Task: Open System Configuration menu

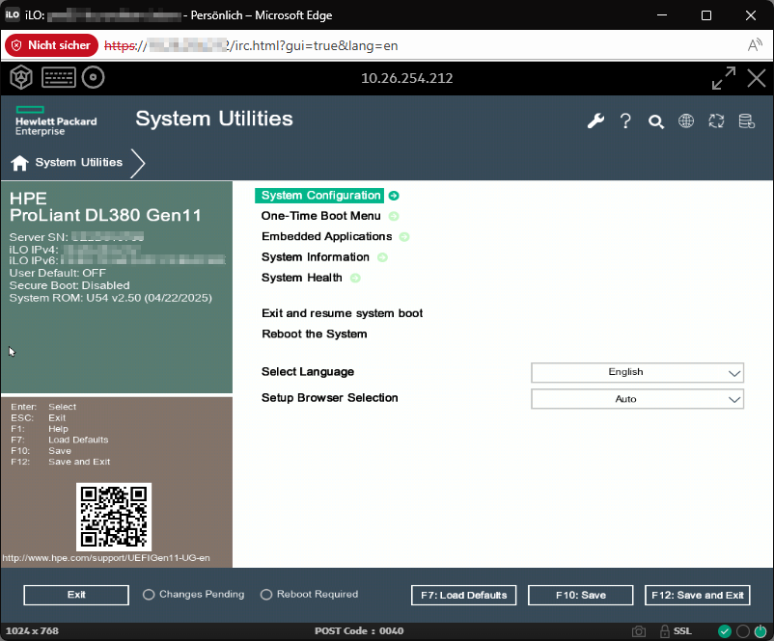Action: [x=320, y=196]
